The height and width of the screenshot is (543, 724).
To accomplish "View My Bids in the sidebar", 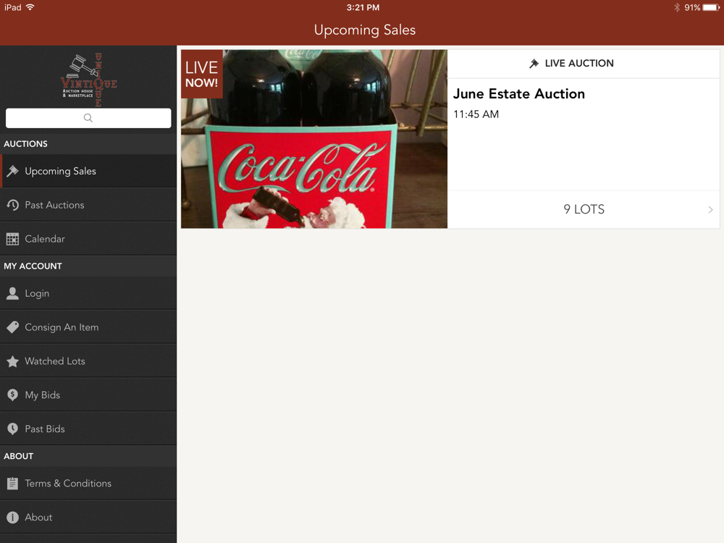I will pos(88,395).
